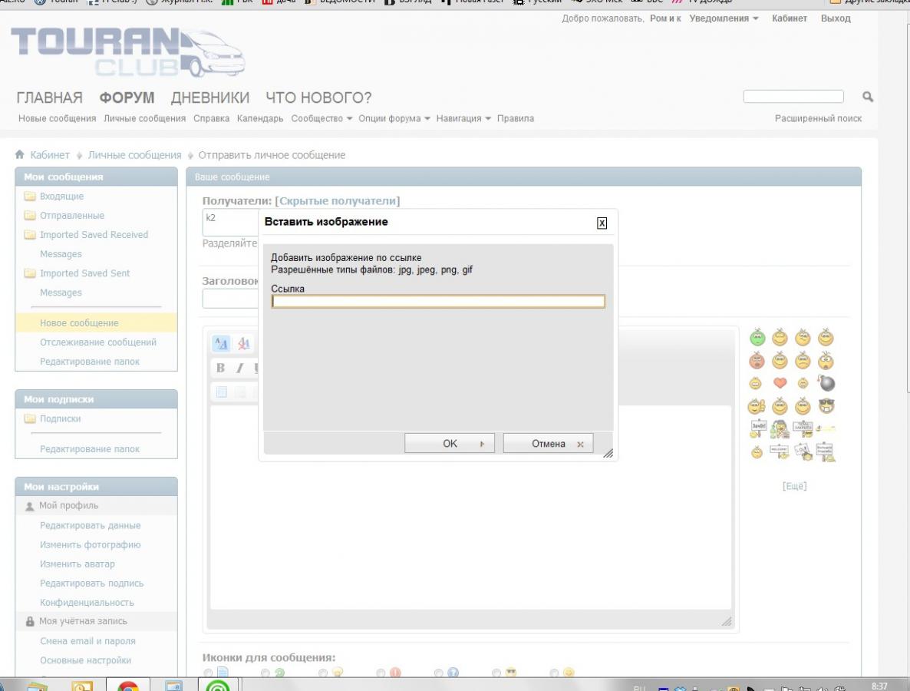
Task: Expand the Навигация menu
Action: 463,118
